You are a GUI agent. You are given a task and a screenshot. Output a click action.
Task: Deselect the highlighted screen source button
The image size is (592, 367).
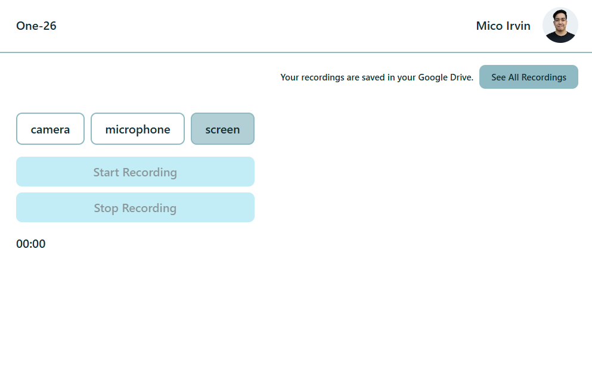tap(222, 129)
